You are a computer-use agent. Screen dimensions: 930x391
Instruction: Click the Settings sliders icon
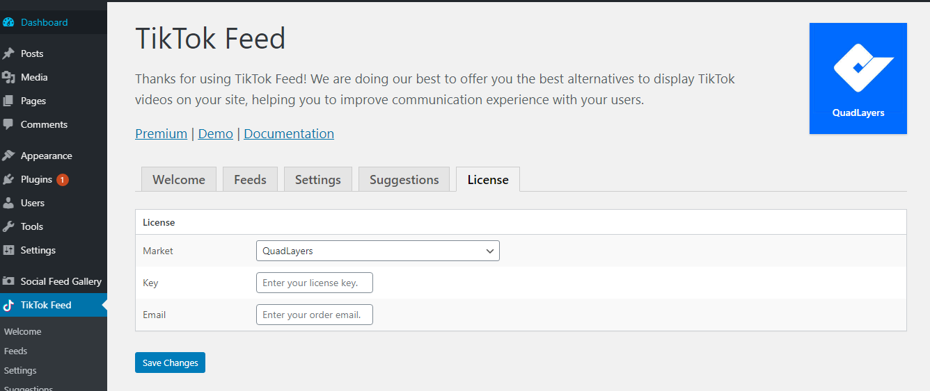pos(8,250)
